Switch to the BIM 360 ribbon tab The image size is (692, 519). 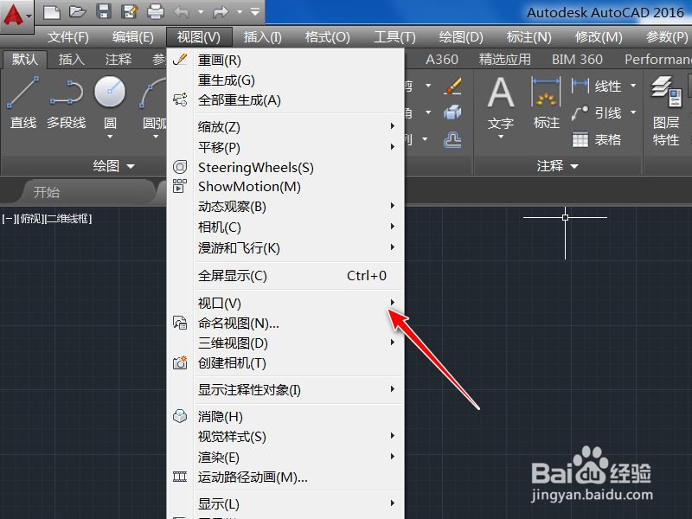pos(577,59)
